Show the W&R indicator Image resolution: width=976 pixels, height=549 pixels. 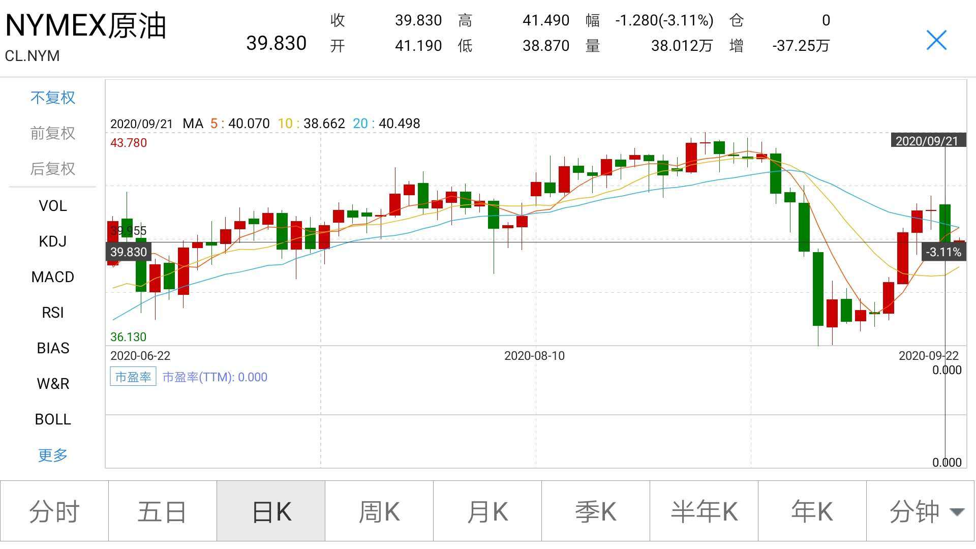pos(53,384)
